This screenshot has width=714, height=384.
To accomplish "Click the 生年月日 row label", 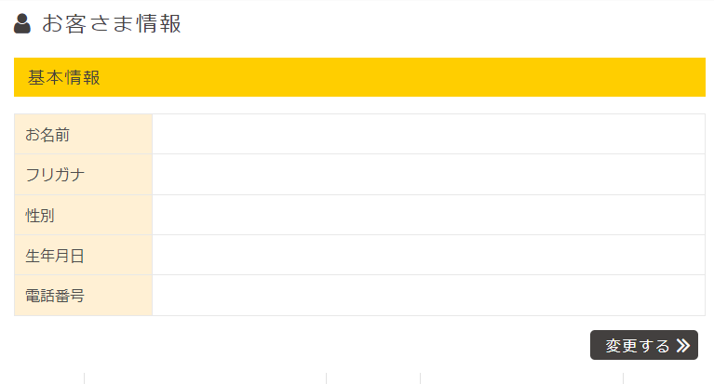I will (55, 256).
